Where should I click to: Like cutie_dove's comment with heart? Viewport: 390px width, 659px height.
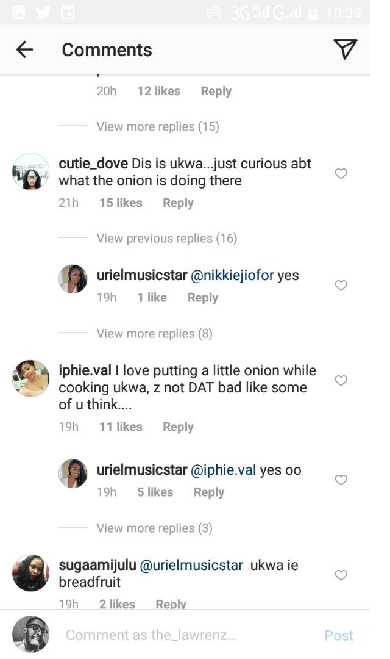click(341, 174)
